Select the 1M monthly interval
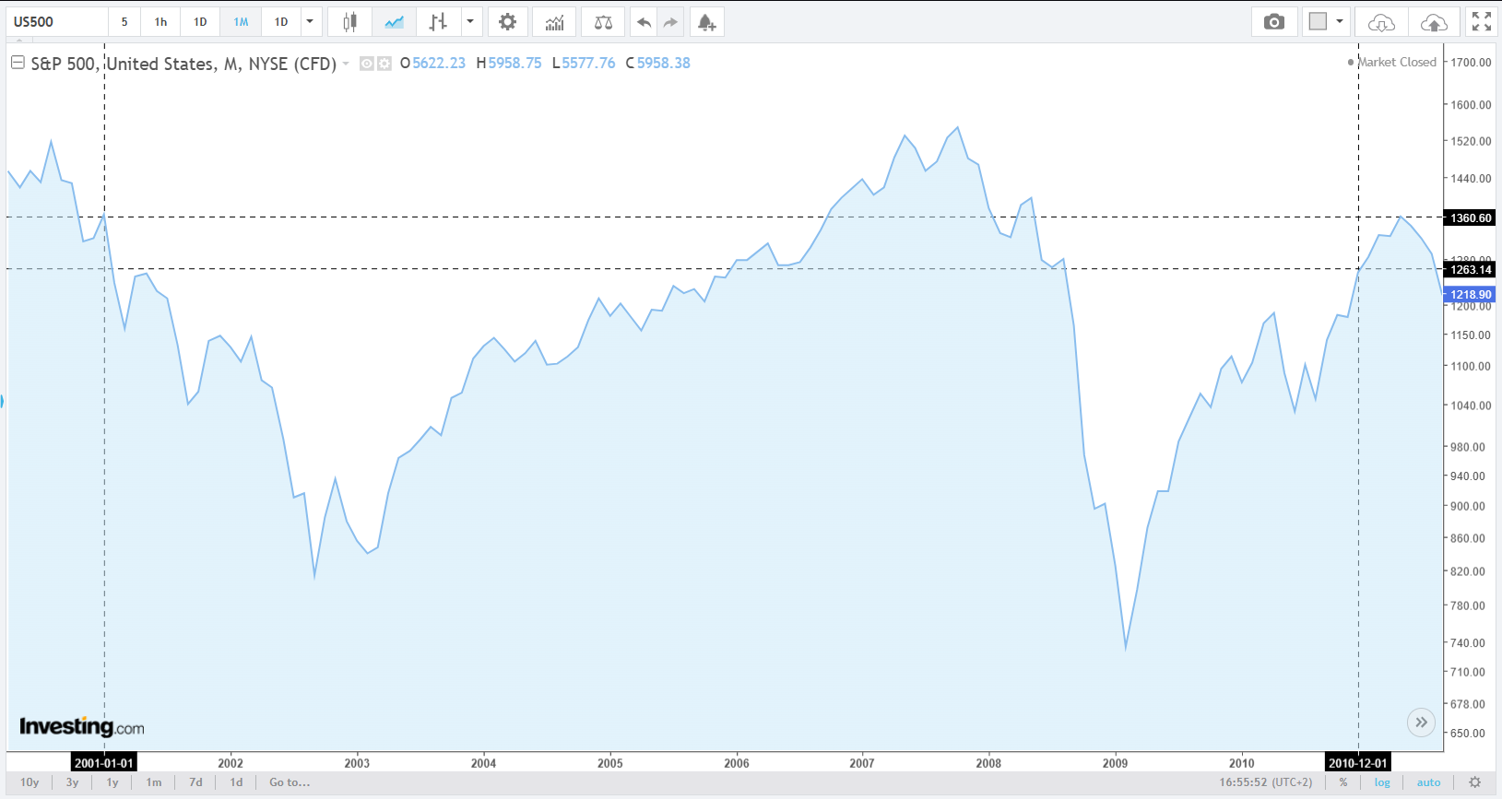 point(241,22)
